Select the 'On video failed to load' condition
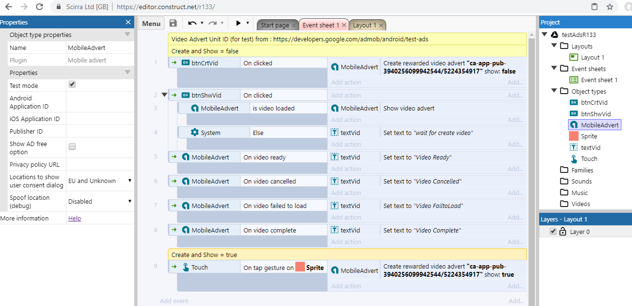Image resolution: width=632 pixels, height=306 pixels. coord(283,206)
